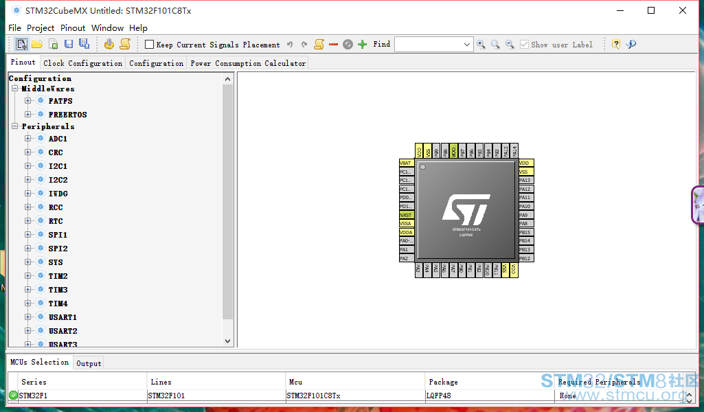Click the Save Project As toolbar icon
This screenshot has height=412, width=704.
click(84, 43)
